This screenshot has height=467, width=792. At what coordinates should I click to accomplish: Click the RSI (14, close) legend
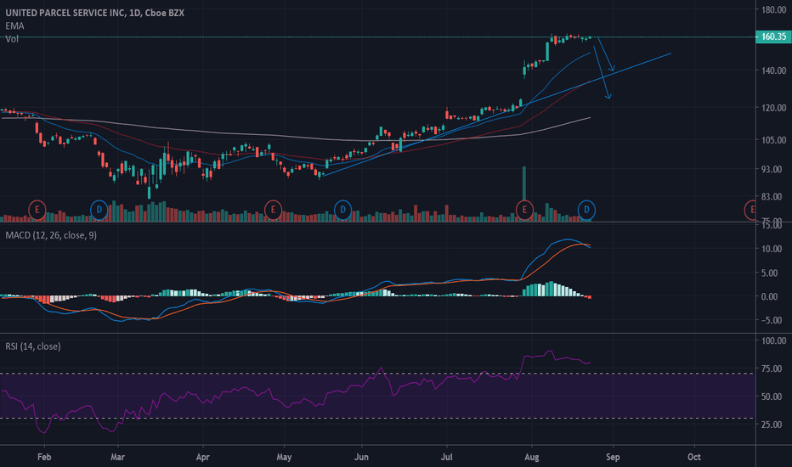(x=33, y=346)
